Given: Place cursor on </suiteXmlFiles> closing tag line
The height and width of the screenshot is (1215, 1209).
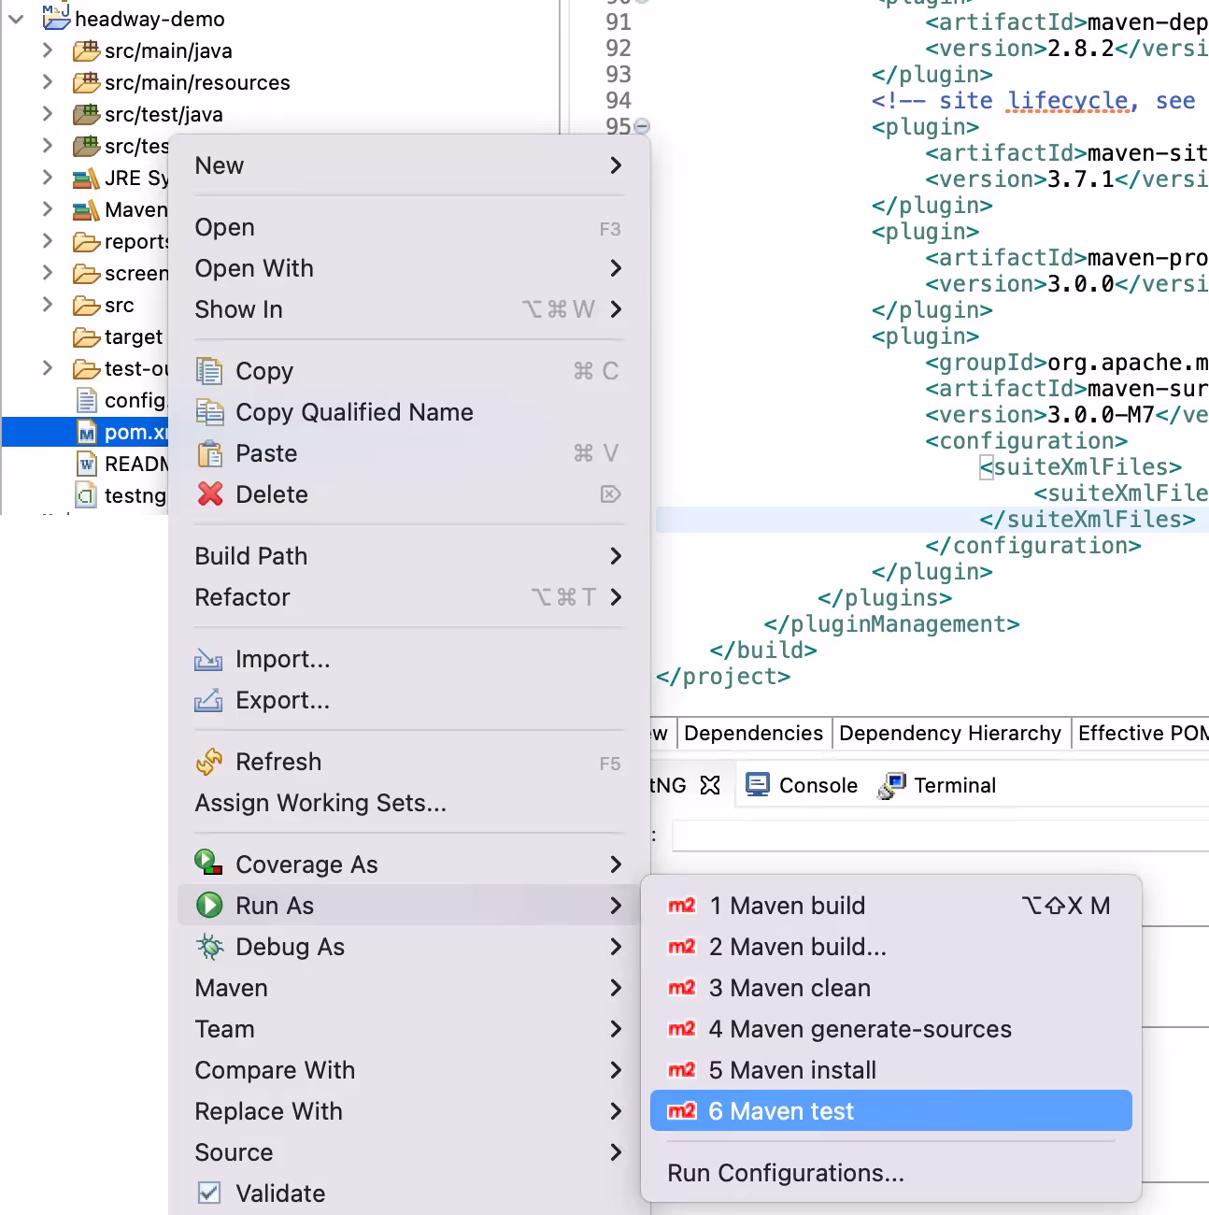Looking at the screenshot, I should [x=1088, y=520].
